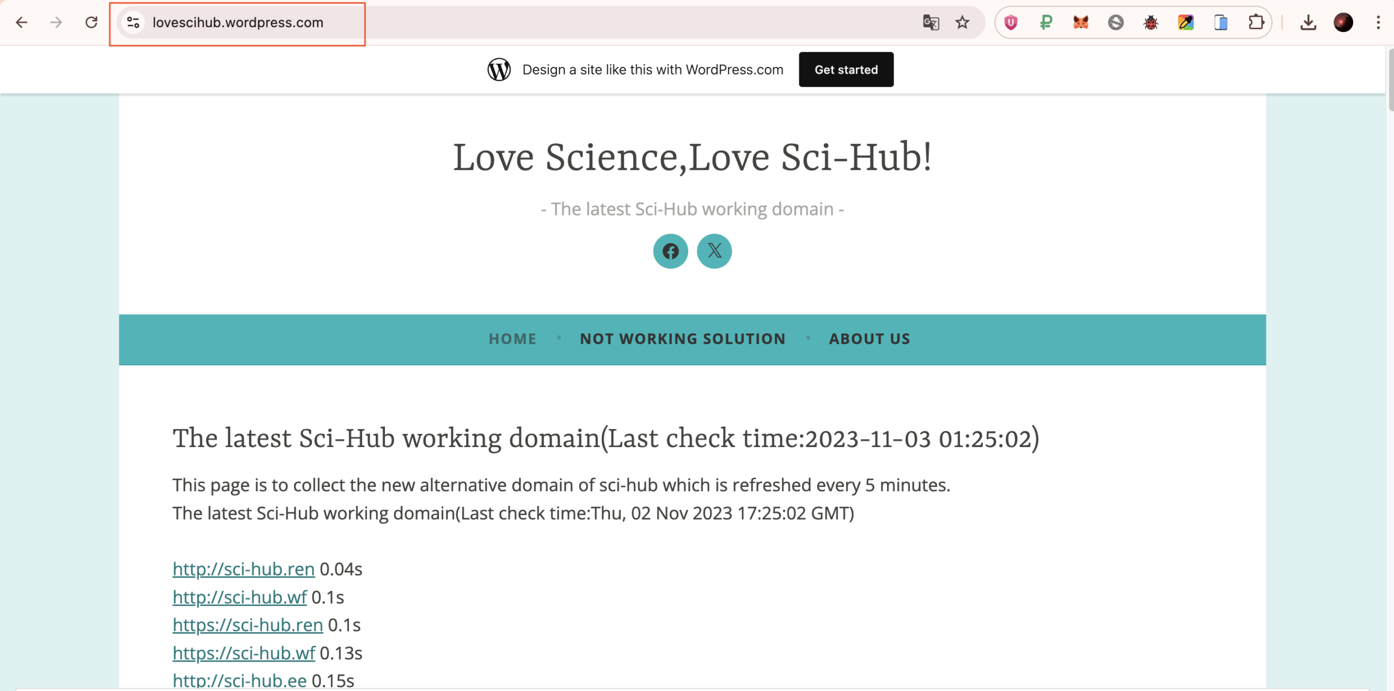Open the gray circular S extension icon
Image resolution: width=1394 pixels, height=691 pixels.
pos(1116,22)
